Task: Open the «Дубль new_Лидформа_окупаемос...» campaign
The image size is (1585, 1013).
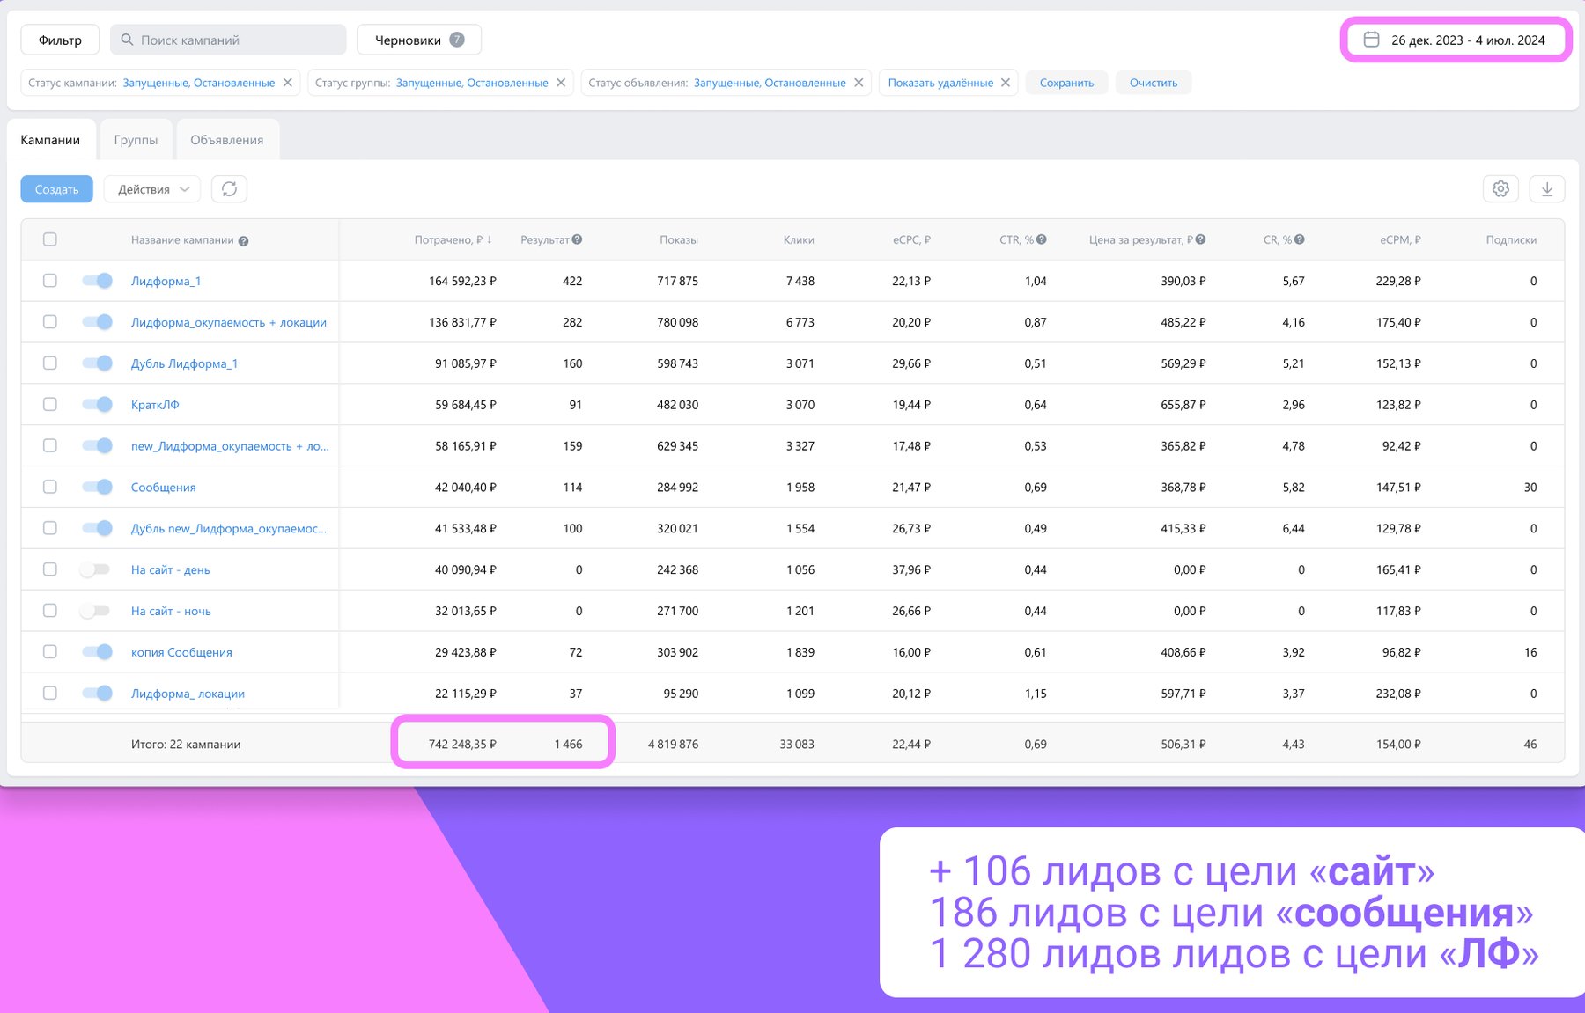Action: pyautogui.click(x=229, y=528)
